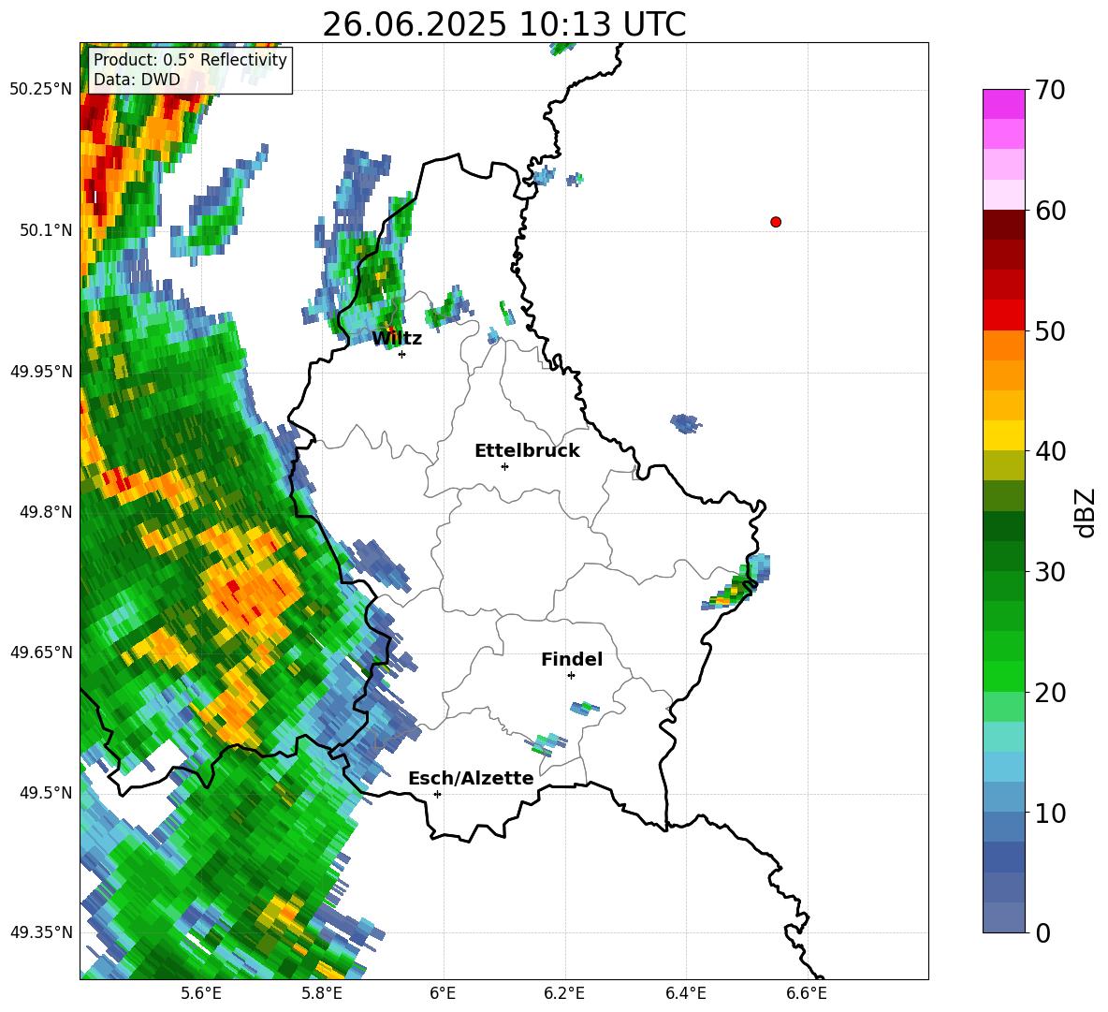Click the 50.25°N latitude label
The height and width of the screenshot is (1012, 1108).
(x=41, y=90)
